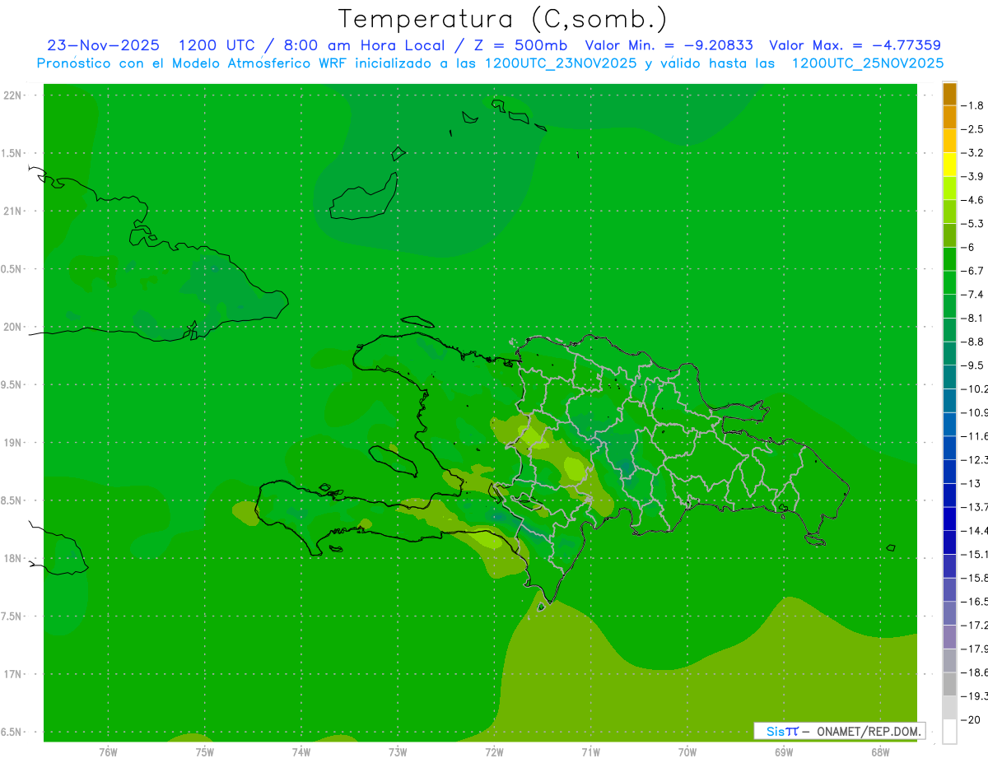This screenshot has height=763, width=988.
Task: Click the 18N latitude label
Action: [x=12, y=558]
